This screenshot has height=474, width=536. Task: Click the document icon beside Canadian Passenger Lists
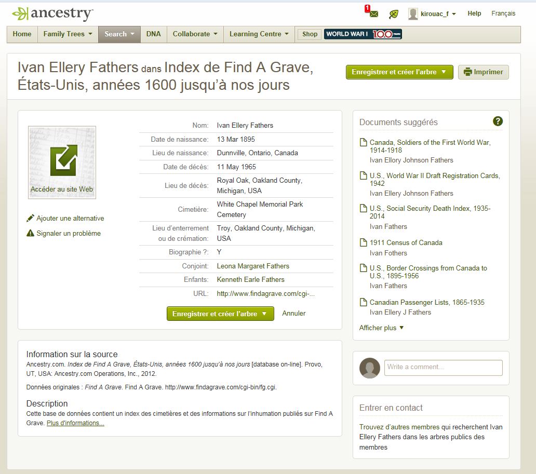point(364,303)
